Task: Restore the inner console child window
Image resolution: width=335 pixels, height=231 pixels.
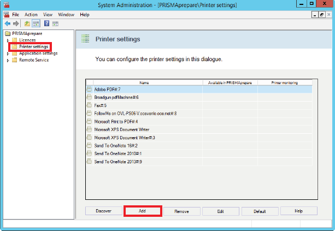Action: coord(321,15)
